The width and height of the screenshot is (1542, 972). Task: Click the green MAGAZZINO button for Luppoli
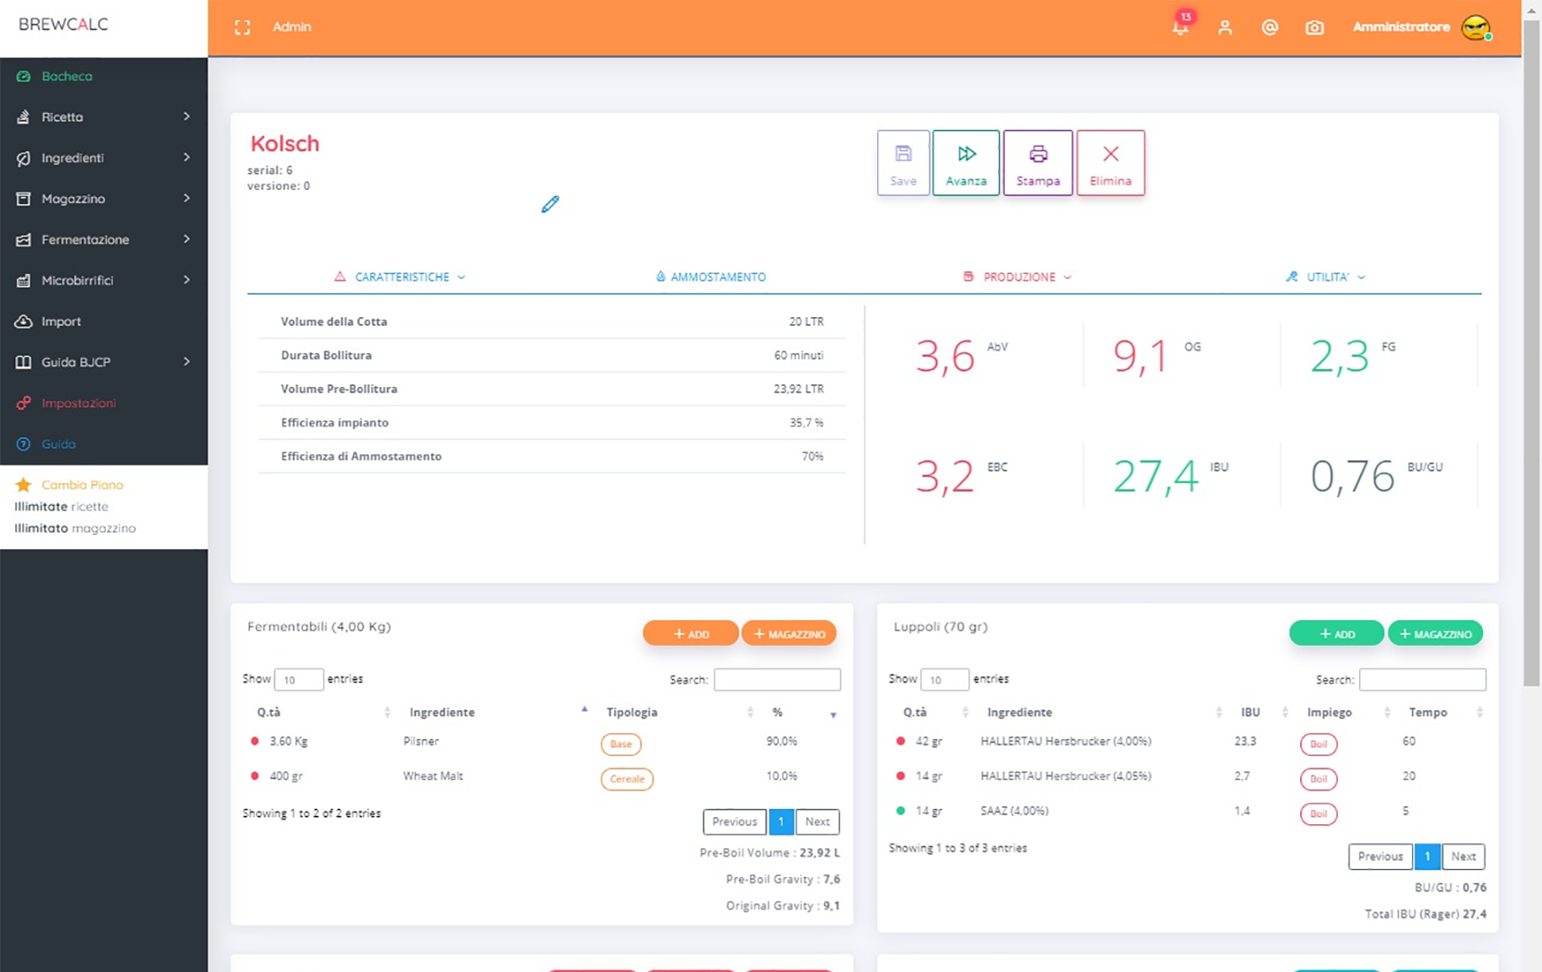[1435, 633]
